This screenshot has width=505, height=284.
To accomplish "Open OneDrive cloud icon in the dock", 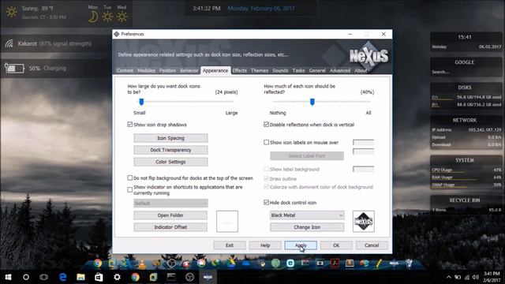I will (245, 263).
